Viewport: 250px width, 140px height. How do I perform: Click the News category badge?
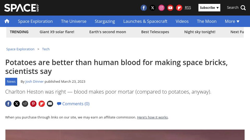click(11, 82)
